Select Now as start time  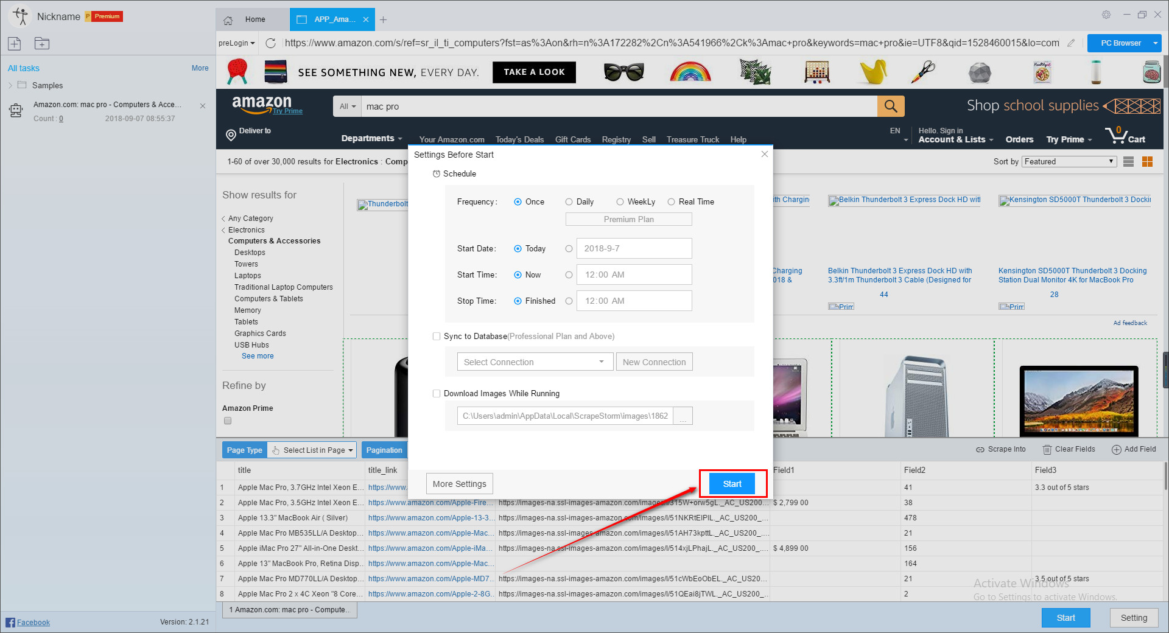coord(518,275)
